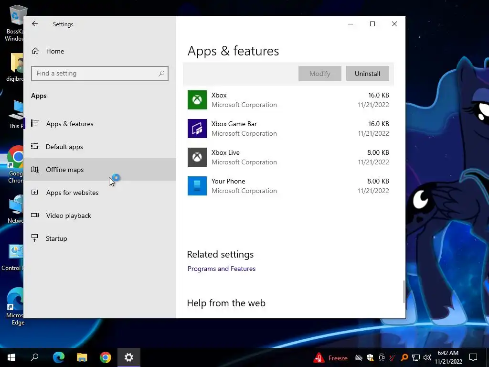Click the Apps & features list icon in sidebar
489x367 pixels.
click(x=34, y=123)
